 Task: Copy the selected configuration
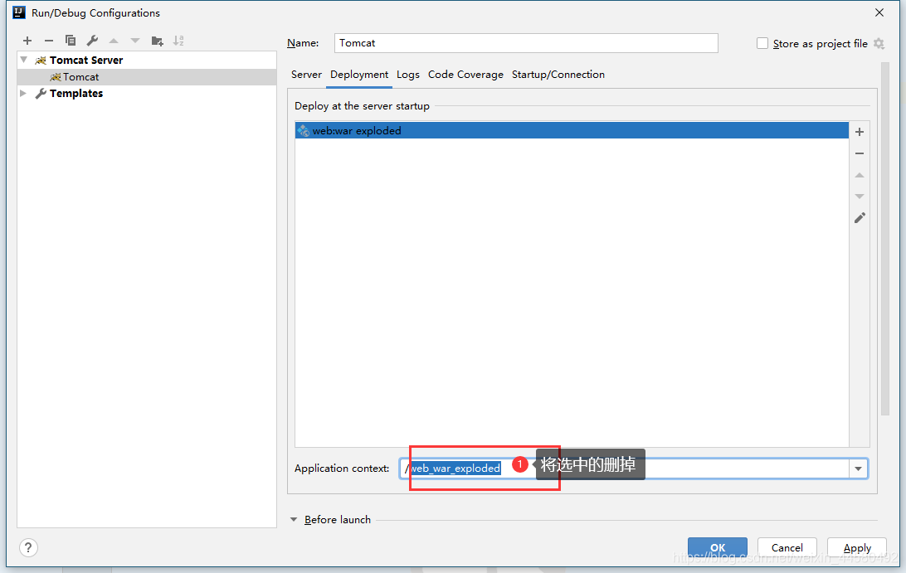(x=71, y=41)
